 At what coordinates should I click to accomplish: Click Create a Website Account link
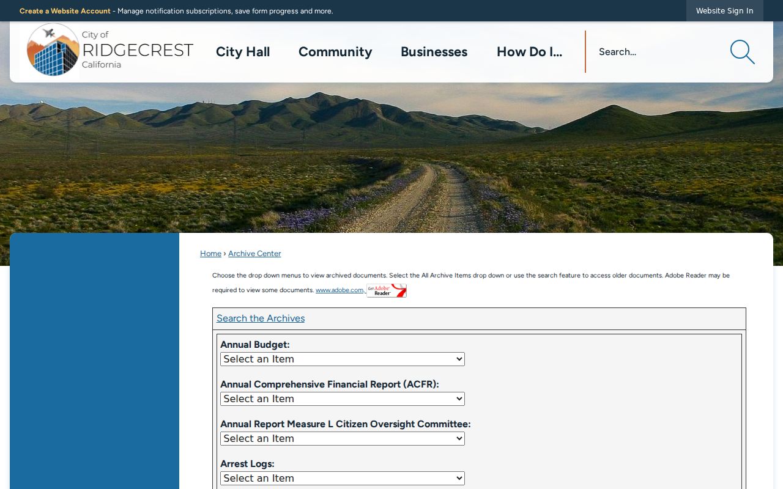tap(65, 11)
